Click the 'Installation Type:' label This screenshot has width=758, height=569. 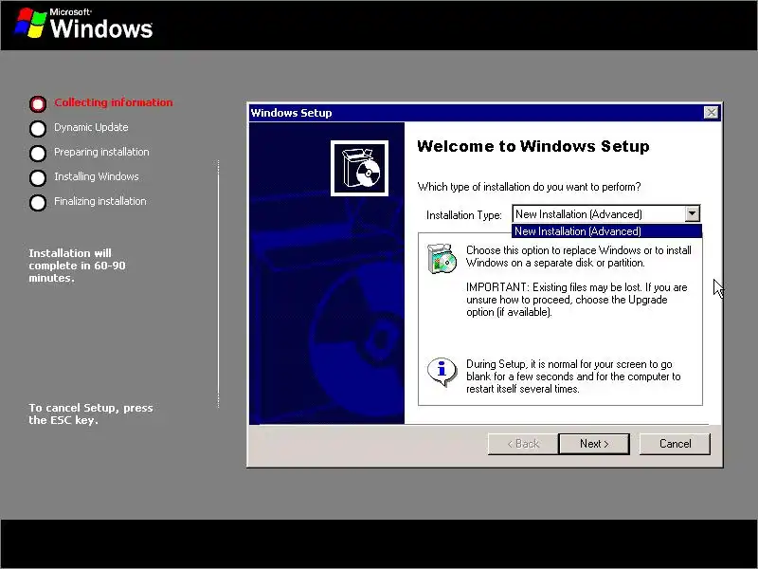[x=464, y=215]
